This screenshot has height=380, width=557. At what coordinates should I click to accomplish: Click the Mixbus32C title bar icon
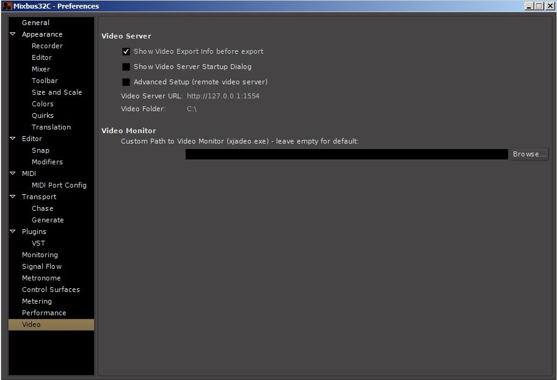pyautogui.click(x=7, y=6)
